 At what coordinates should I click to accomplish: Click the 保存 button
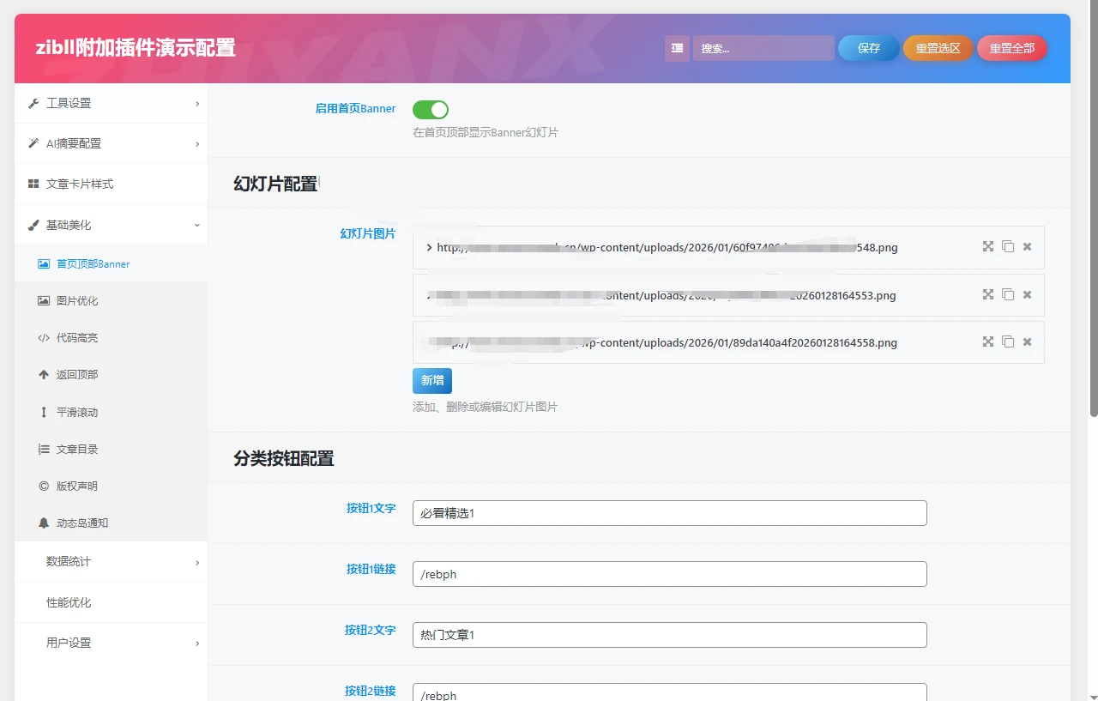click(868, 48)
